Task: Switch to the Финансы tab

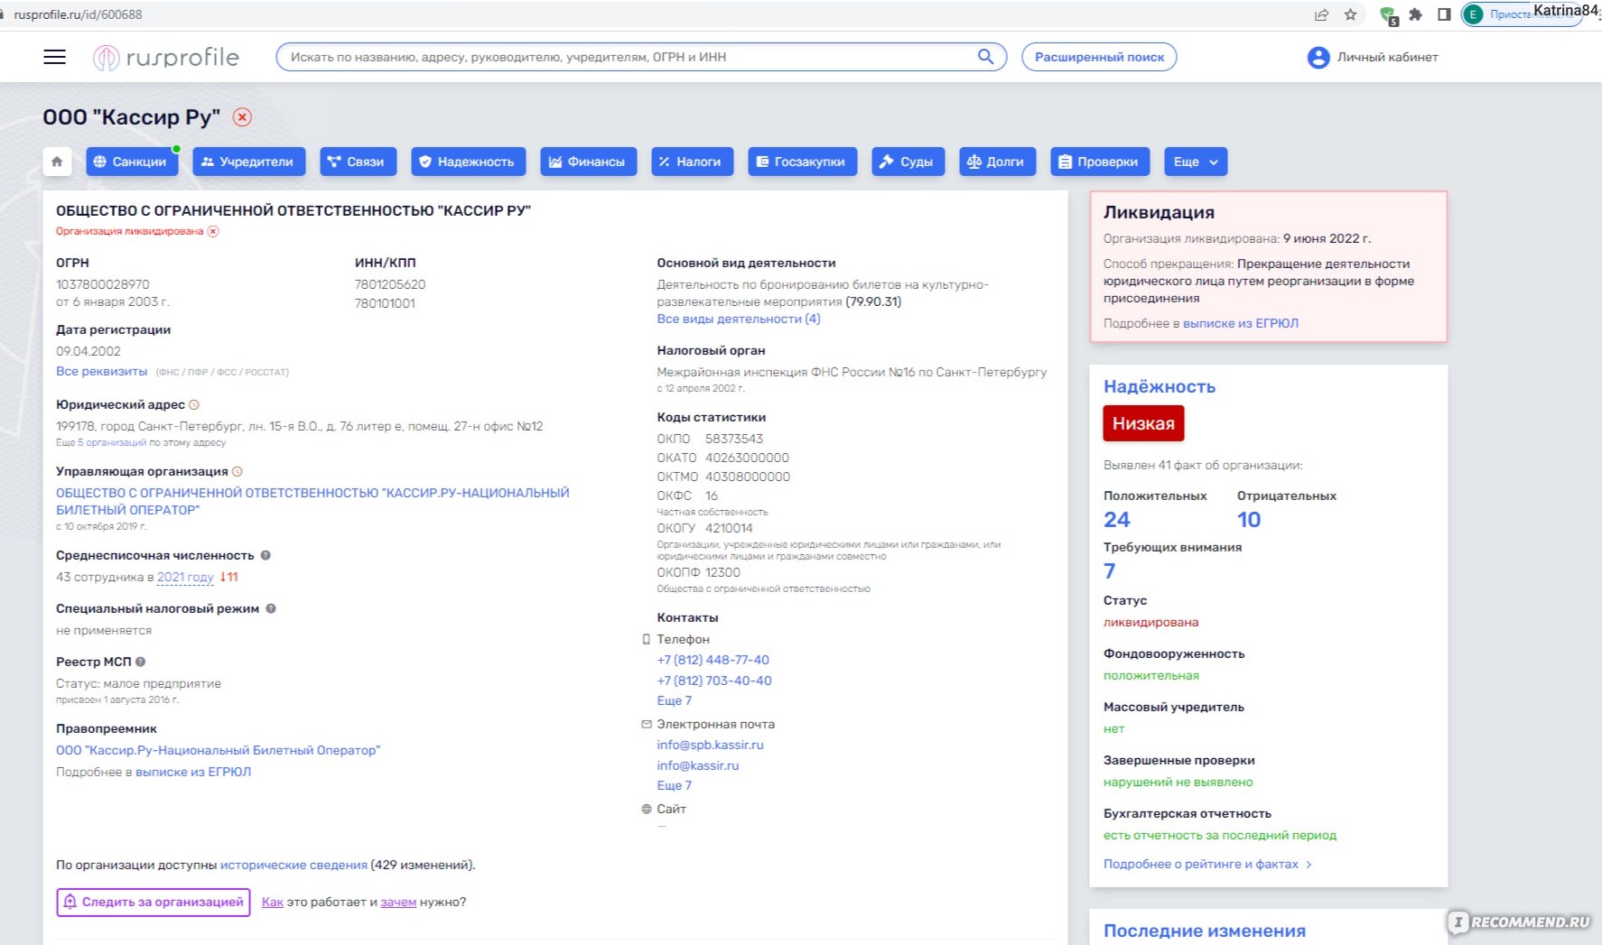Action: pos(588,162)
